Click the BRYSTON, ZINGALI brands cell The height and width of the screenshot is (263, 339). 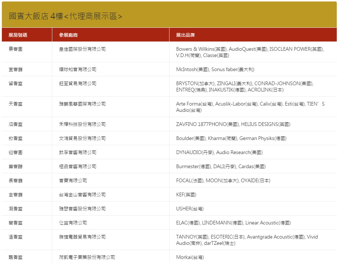coord(253,86)
